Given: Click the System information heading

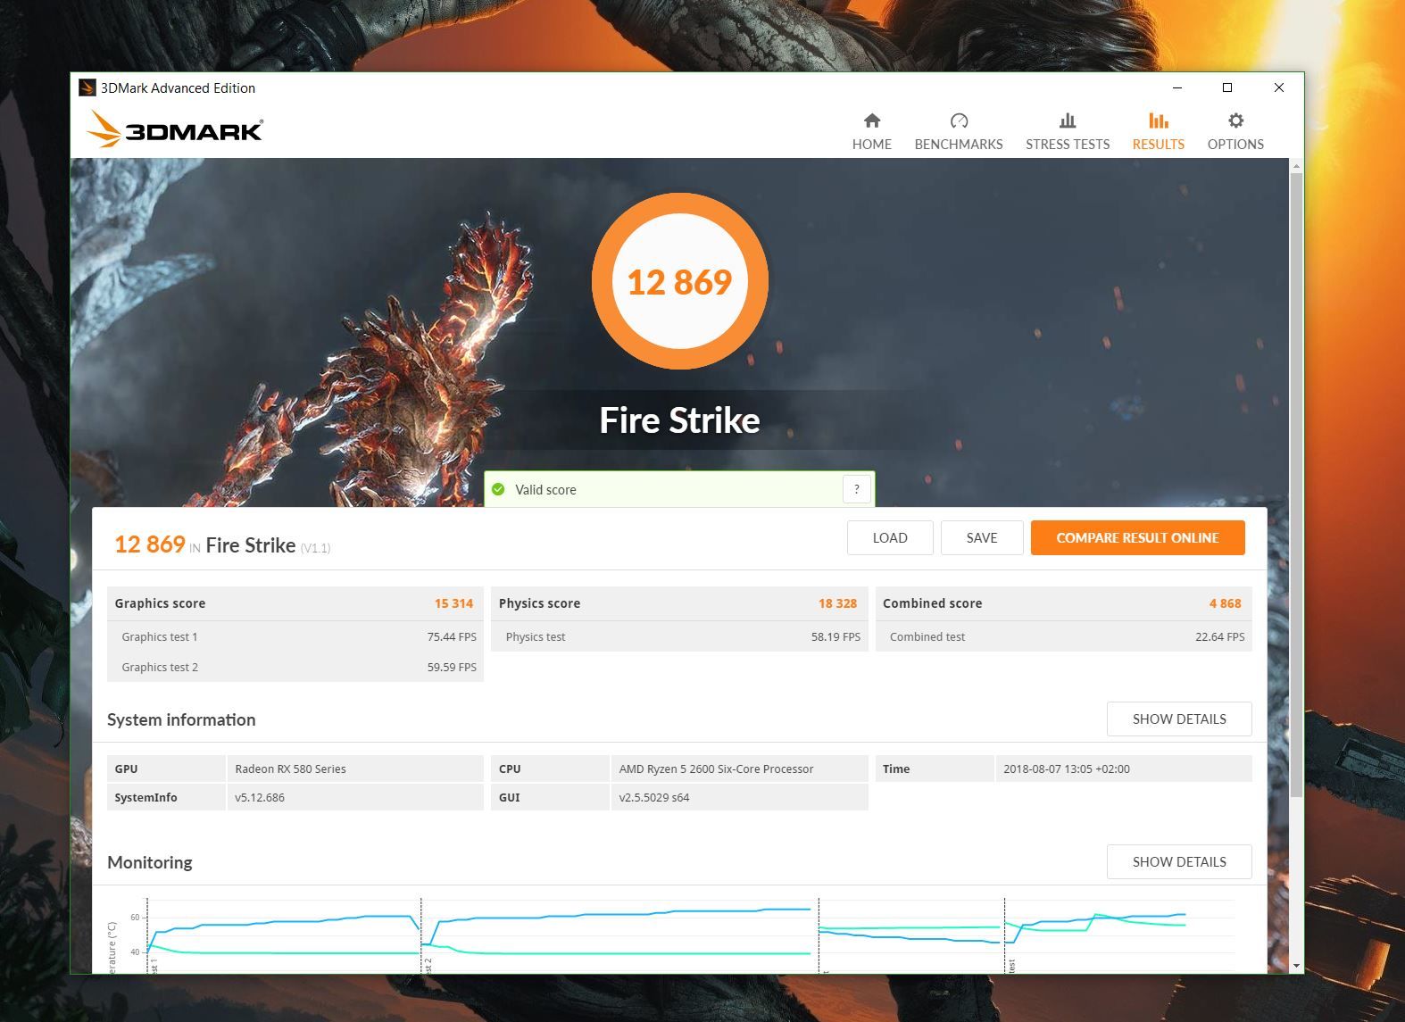Looking at the screenshot, I should [x=181, y=719].
